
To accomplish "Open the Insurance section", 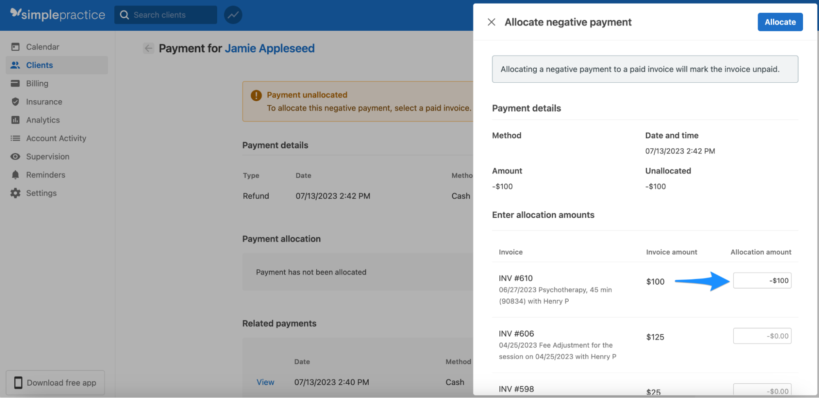I will coord(43,102).
